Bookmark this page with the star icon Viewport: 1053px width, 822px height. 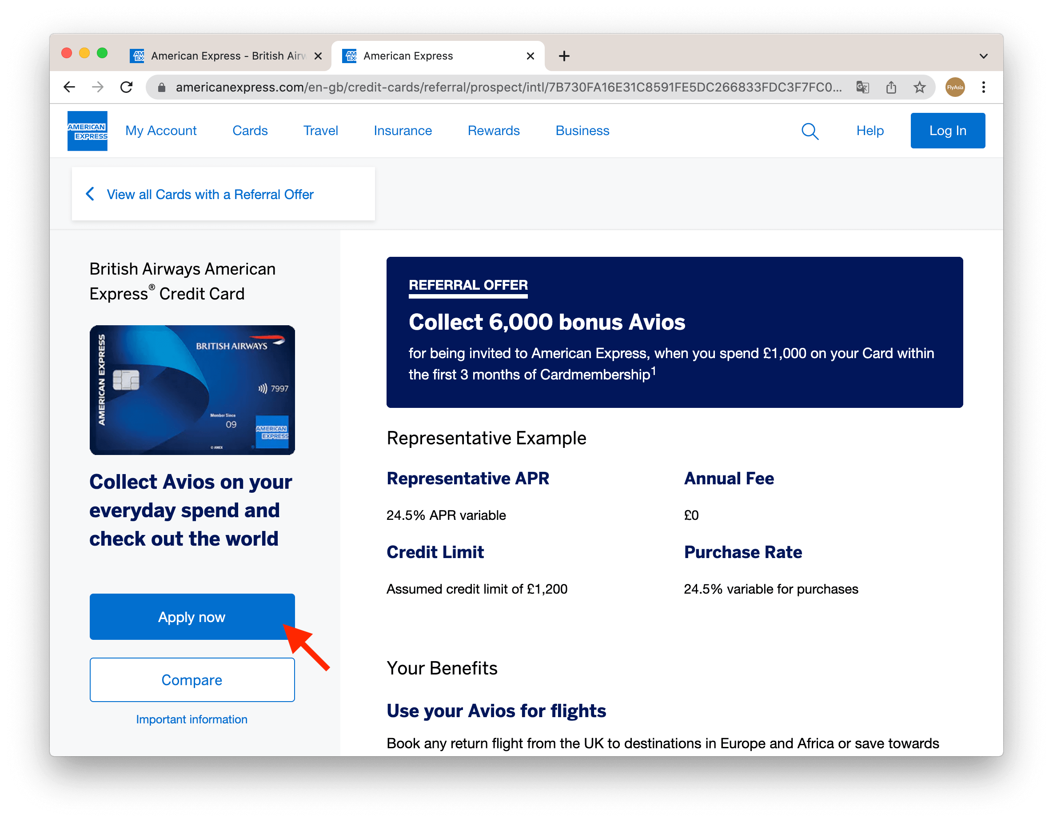pyautogui.click(x=919, y=87)
